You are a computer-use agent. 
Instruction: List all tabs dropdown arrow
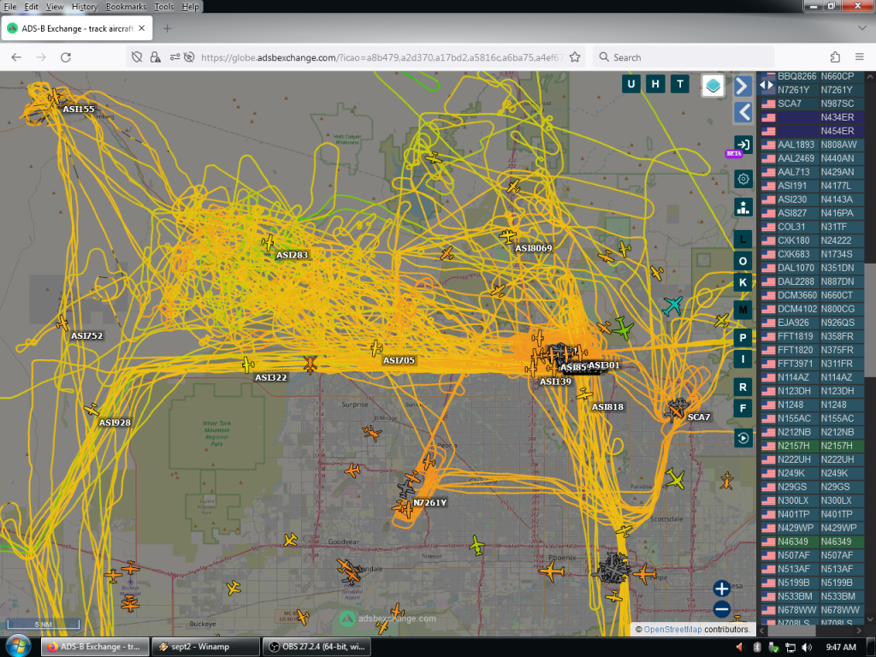861,28
